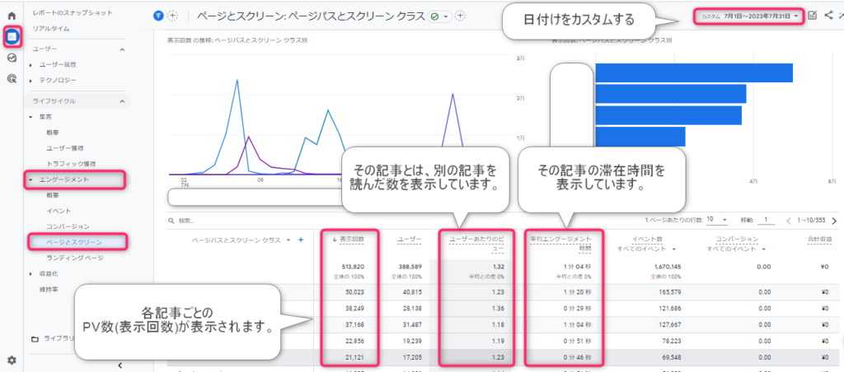Collapse the ライフサイクル section
This screenshot has height=372, width=844.
click(x=123, y=100)
